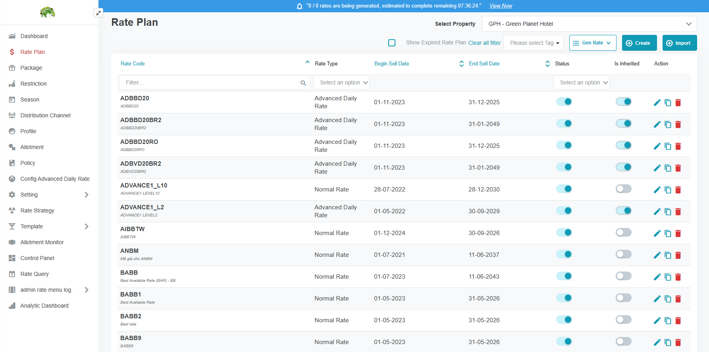
Task: Click the Clear all filter link
Action: 484,43
